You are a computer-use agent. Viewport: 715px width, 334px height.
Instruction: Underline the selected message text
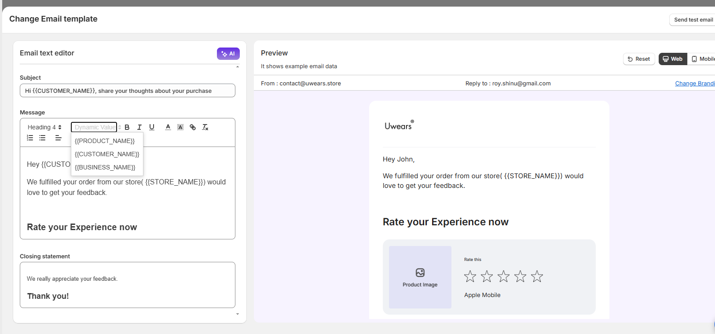click(x=152, y=127)
